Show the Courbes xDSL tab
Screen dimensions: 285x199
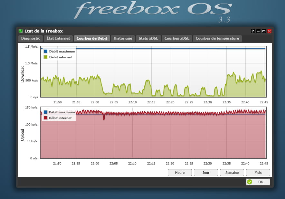(x=177, y=38)
